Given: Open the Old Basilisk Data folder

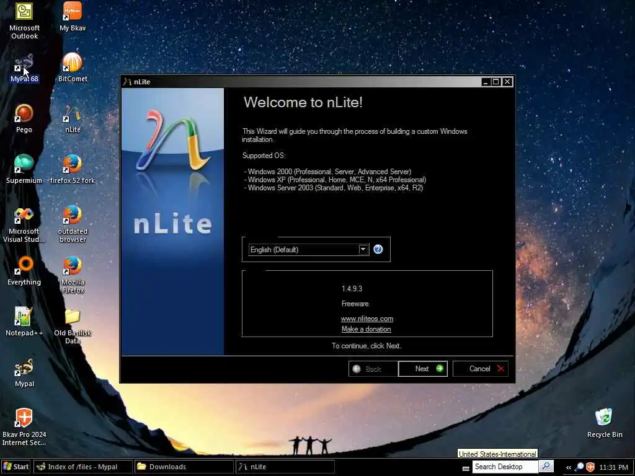Looking at the screenshot, I should coord(73,326).
